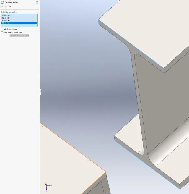Click the side panel collapse handle

pyautogui.click(x=40, y=92)
